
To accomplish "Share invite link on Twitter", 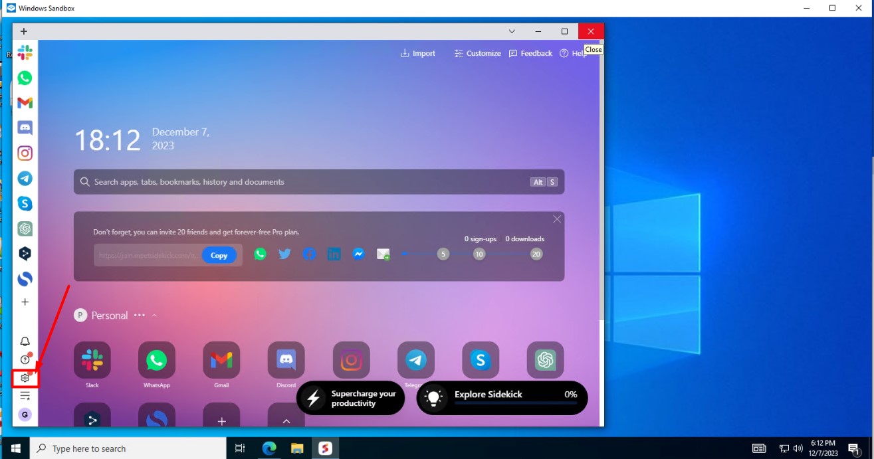I will coord(284,254).
